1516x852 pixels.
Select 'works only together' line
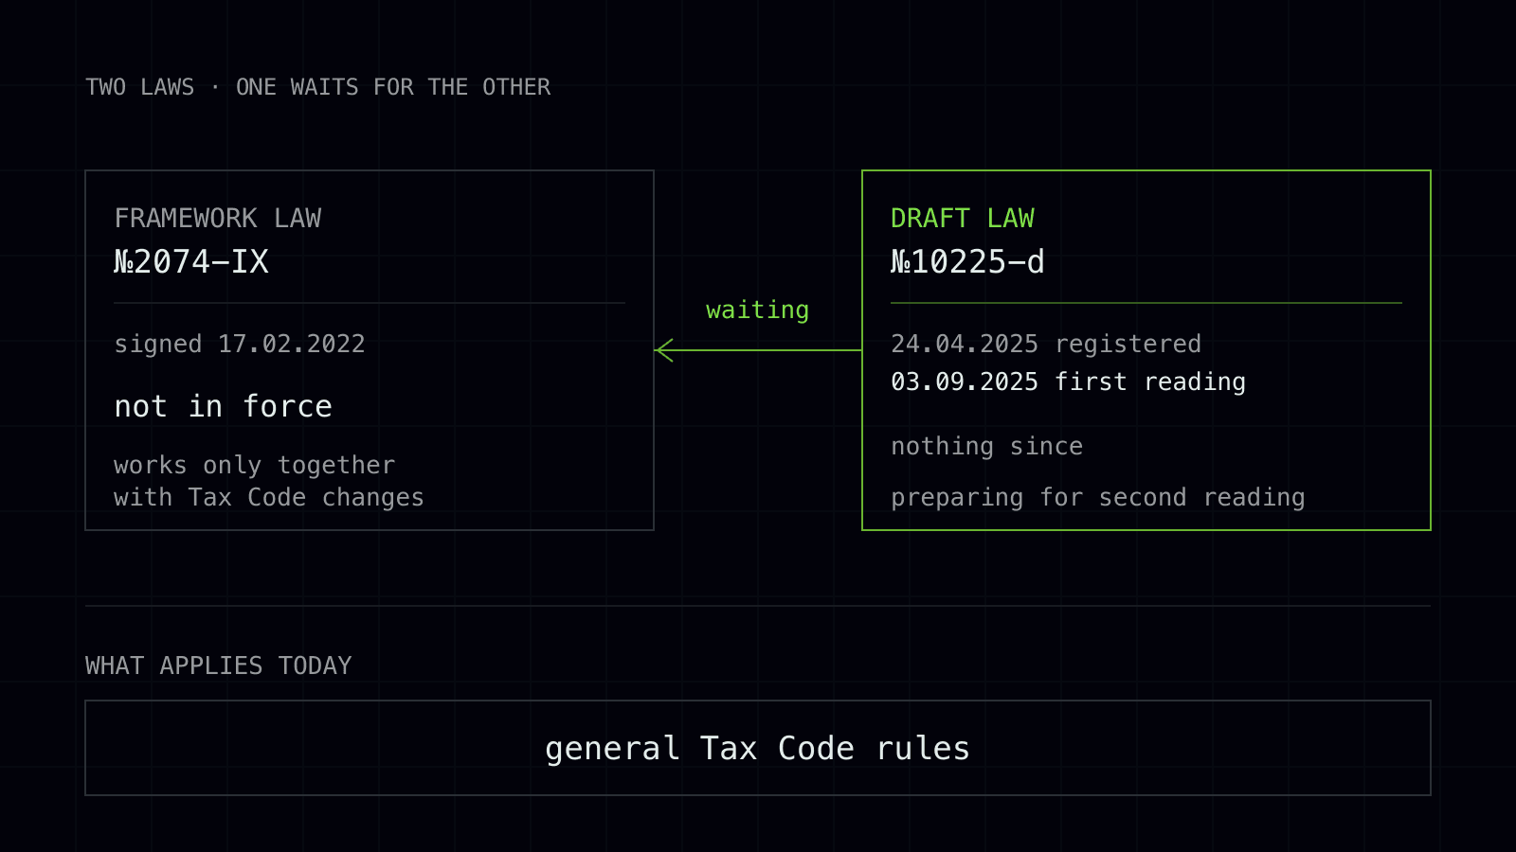(254, 465)
